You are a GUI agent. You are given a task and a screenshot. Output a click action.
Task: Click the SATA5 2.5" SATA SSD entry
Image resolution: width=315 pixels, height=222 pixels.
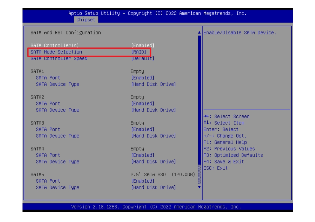pyautogui.click(x=163, y=175)
